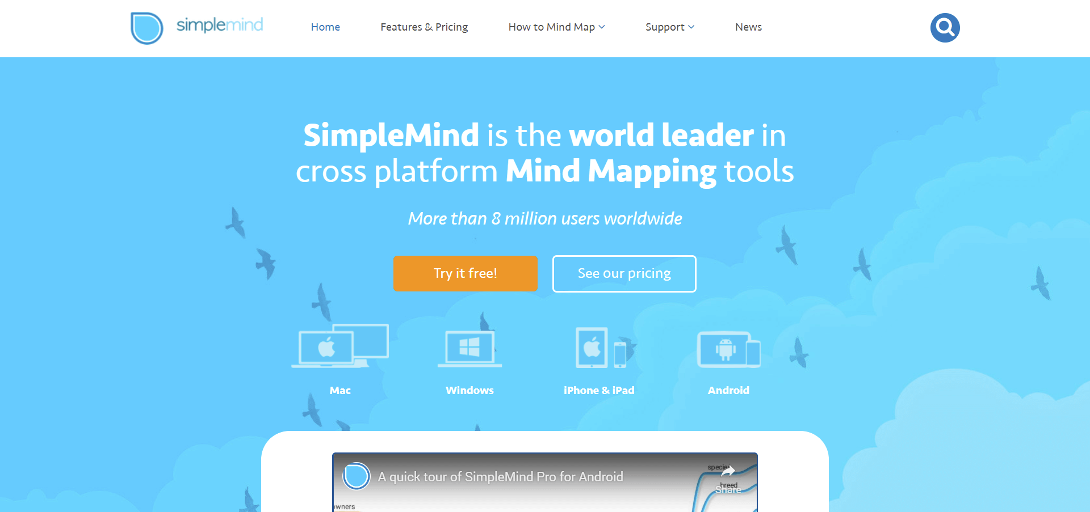The height and width of the screenshot is (512, 1090).
Task: Open the search magnifier icon
Action: pyautogui.click(x=945, y=27)
